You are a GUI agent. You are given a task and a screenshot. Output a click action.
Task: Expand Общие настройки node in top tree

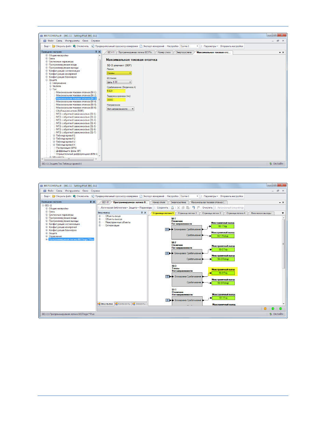46,55
